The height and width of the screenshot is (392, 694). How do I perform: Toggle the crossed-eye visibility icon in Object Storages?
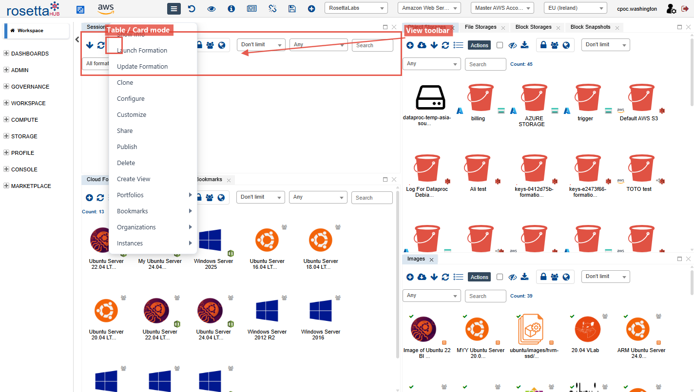click(x=512, y=45)
